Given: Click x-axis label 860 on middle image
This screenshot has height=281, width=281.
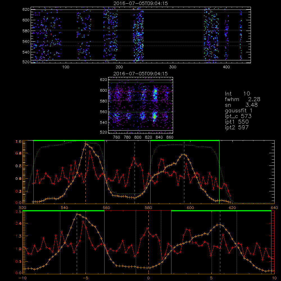Looking at the screenshot, I should [x=170, y=137].
